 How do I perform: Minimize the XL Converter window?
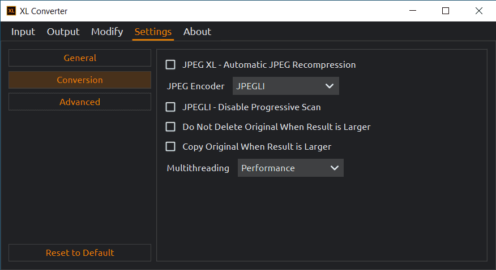point(413,11)
